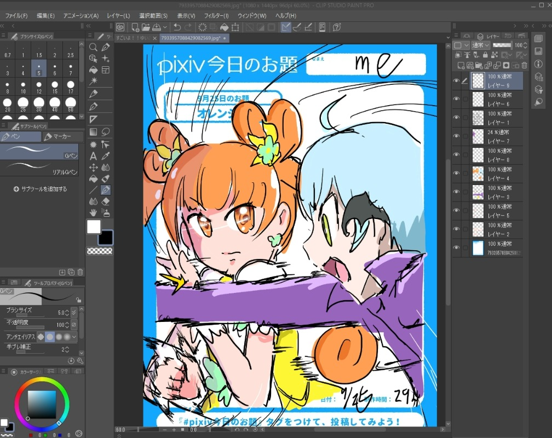Click サブツールを追加する button

[x=40, y=189]
